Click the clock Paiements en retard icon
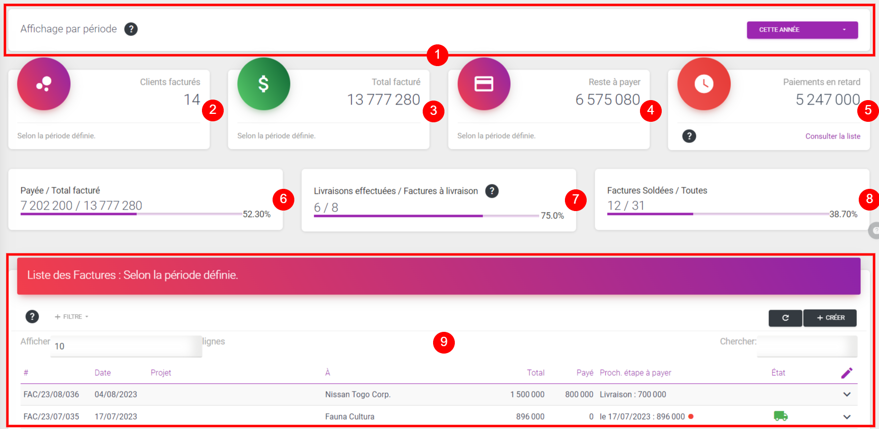This screenshot has width=879, height=429. [x=704, y=84]
